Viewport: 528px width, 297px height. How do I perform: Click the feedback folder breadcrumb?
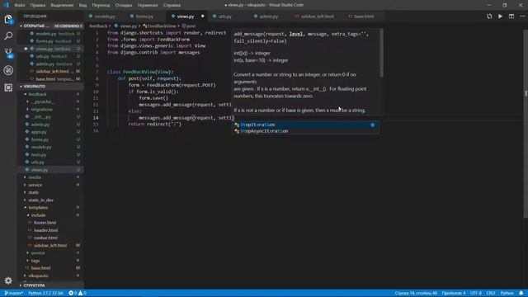point(98,26)
